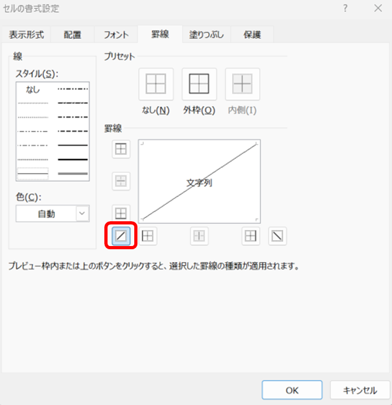
Task: Go to the 表示形式 tab
Action: (25, 35)
